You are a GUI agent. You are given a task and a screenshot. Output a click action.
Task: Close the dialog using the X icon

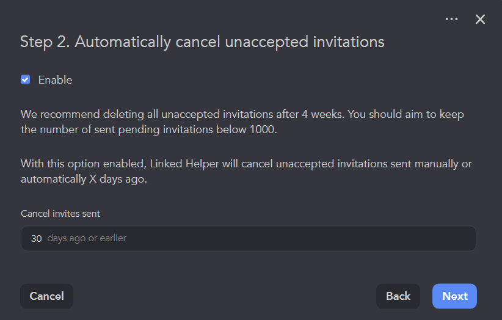coord(480,20)
